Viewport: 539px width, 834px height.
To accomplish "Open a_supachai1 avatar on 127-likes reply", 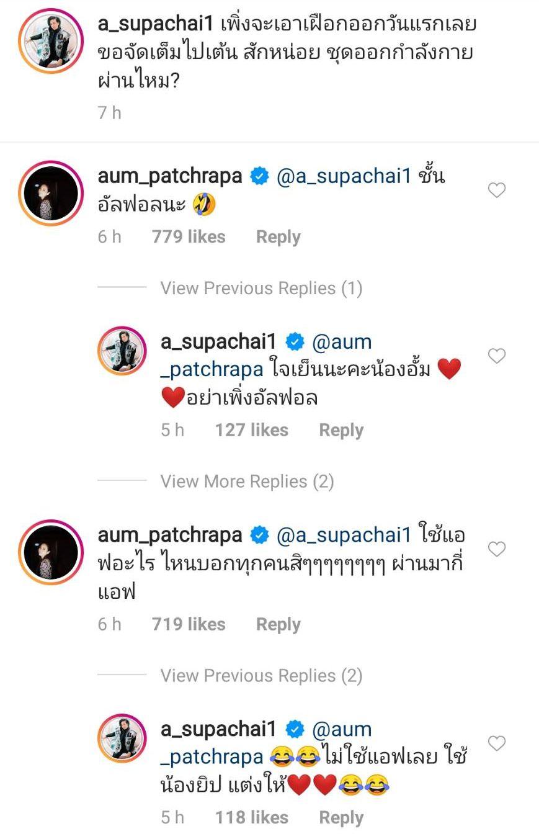I will pos(122,351).
